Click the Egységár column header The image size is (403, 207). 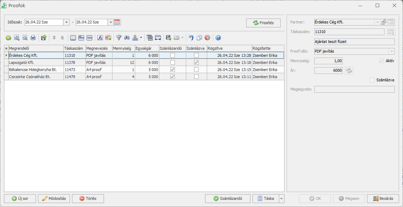click(146, 48)
